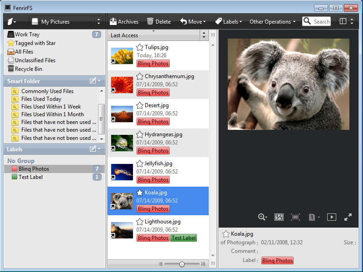Click the zoom magnifier icon under preview

pyautogui.click(x=262, y=217)
